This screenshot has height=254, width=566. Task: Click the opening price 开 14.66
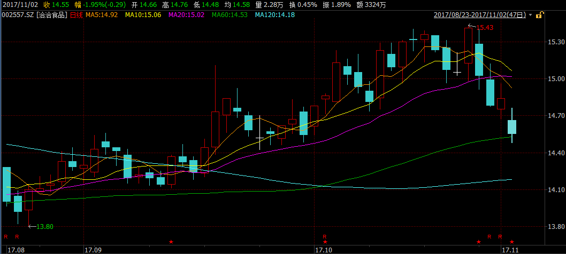pos(144,5)
